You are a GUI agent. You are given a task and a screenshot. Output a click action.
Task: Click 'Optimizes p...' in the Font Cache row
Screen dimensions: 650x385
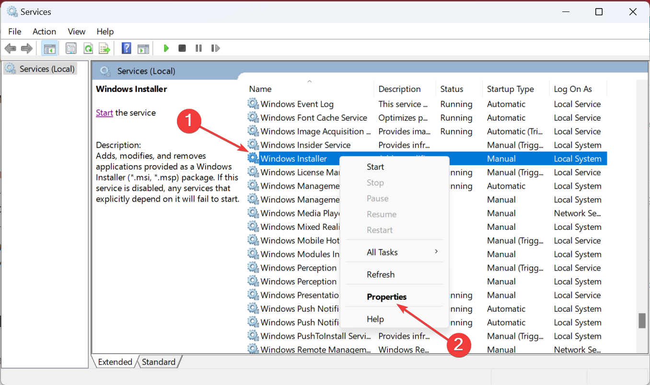coord(403,117)
